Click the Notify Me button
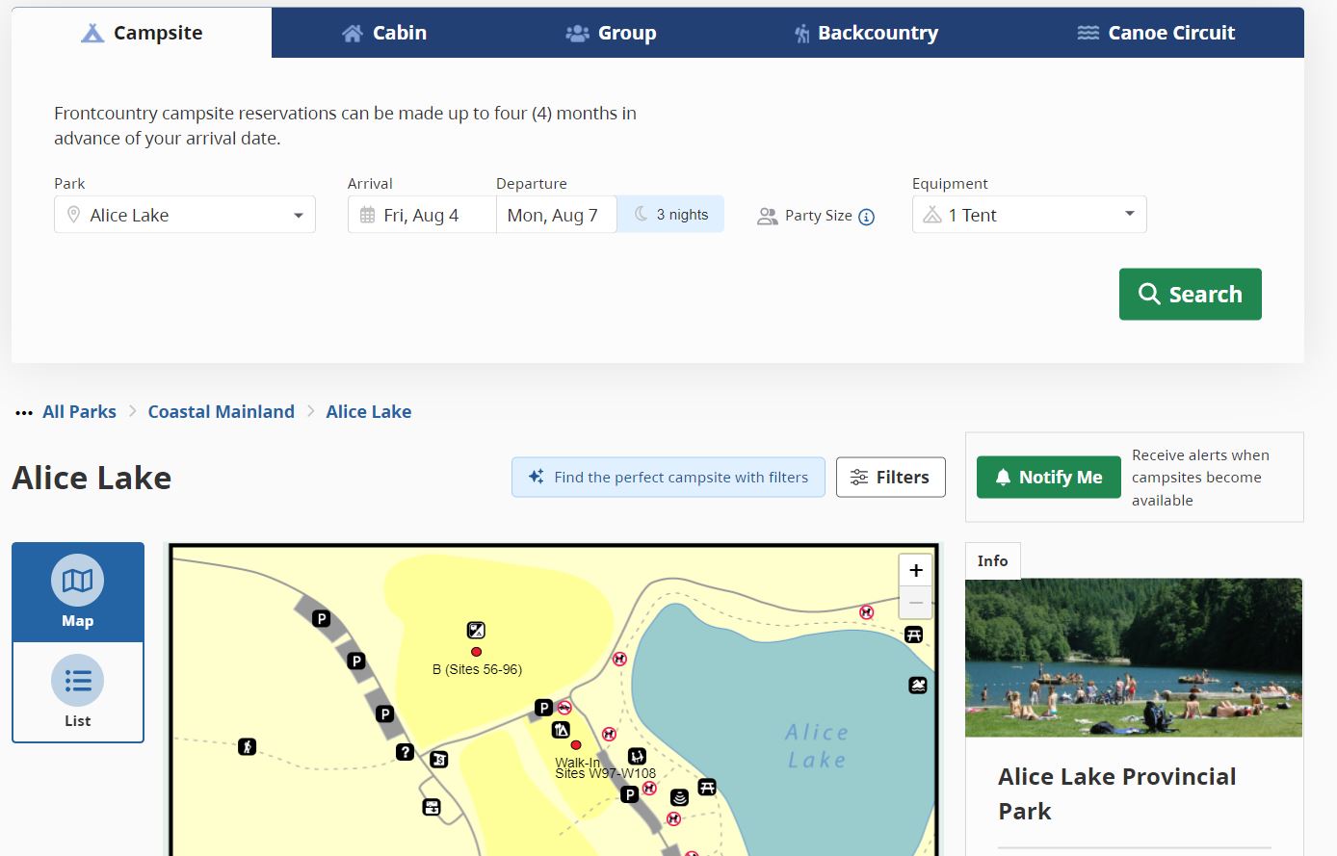 1048,478
